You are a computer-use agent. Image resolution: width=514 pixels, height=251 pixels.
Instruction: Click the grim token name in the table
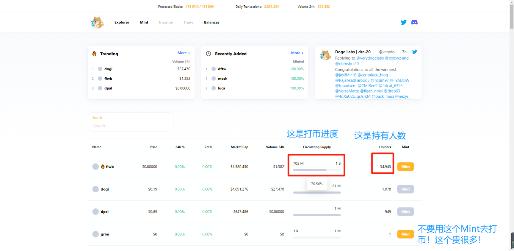(105, 234)
